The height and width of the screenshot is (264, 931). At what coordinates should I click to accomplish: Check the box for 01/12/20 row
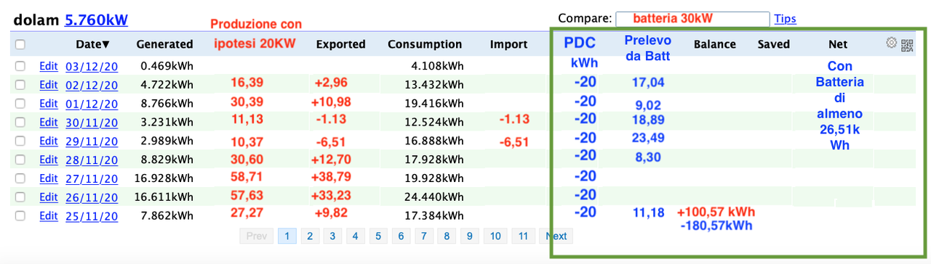(x=20, y=104)
